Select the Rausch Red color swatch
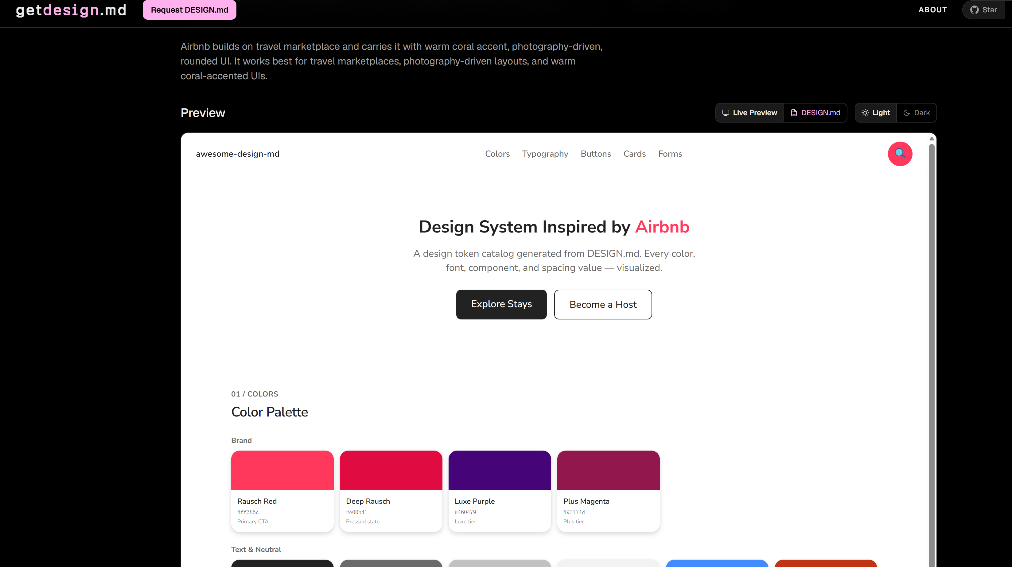 point(282,491)
